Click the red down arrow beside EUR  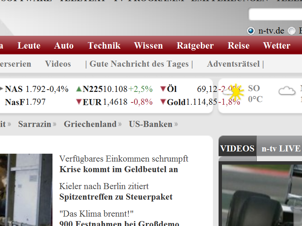click(x=79, y=102)
